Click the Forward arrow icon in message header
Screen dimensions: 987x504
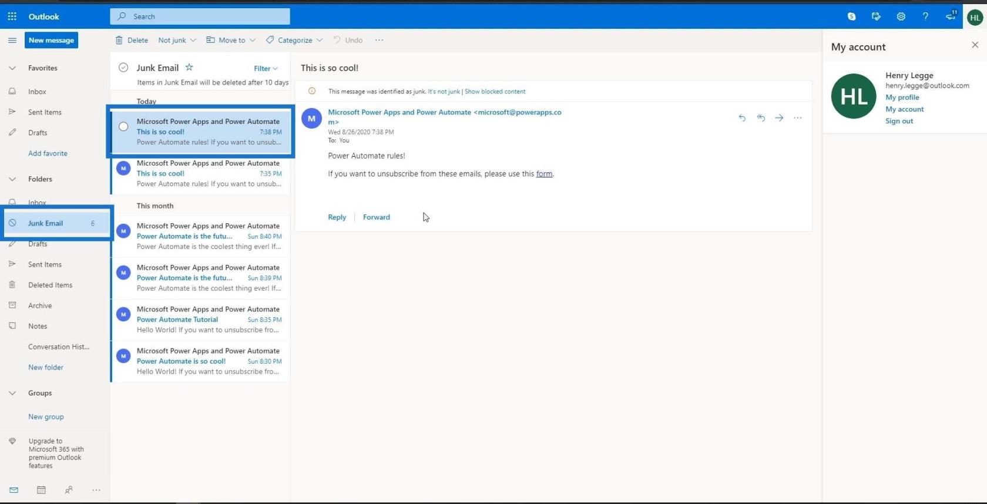click(x=779, y=117)
